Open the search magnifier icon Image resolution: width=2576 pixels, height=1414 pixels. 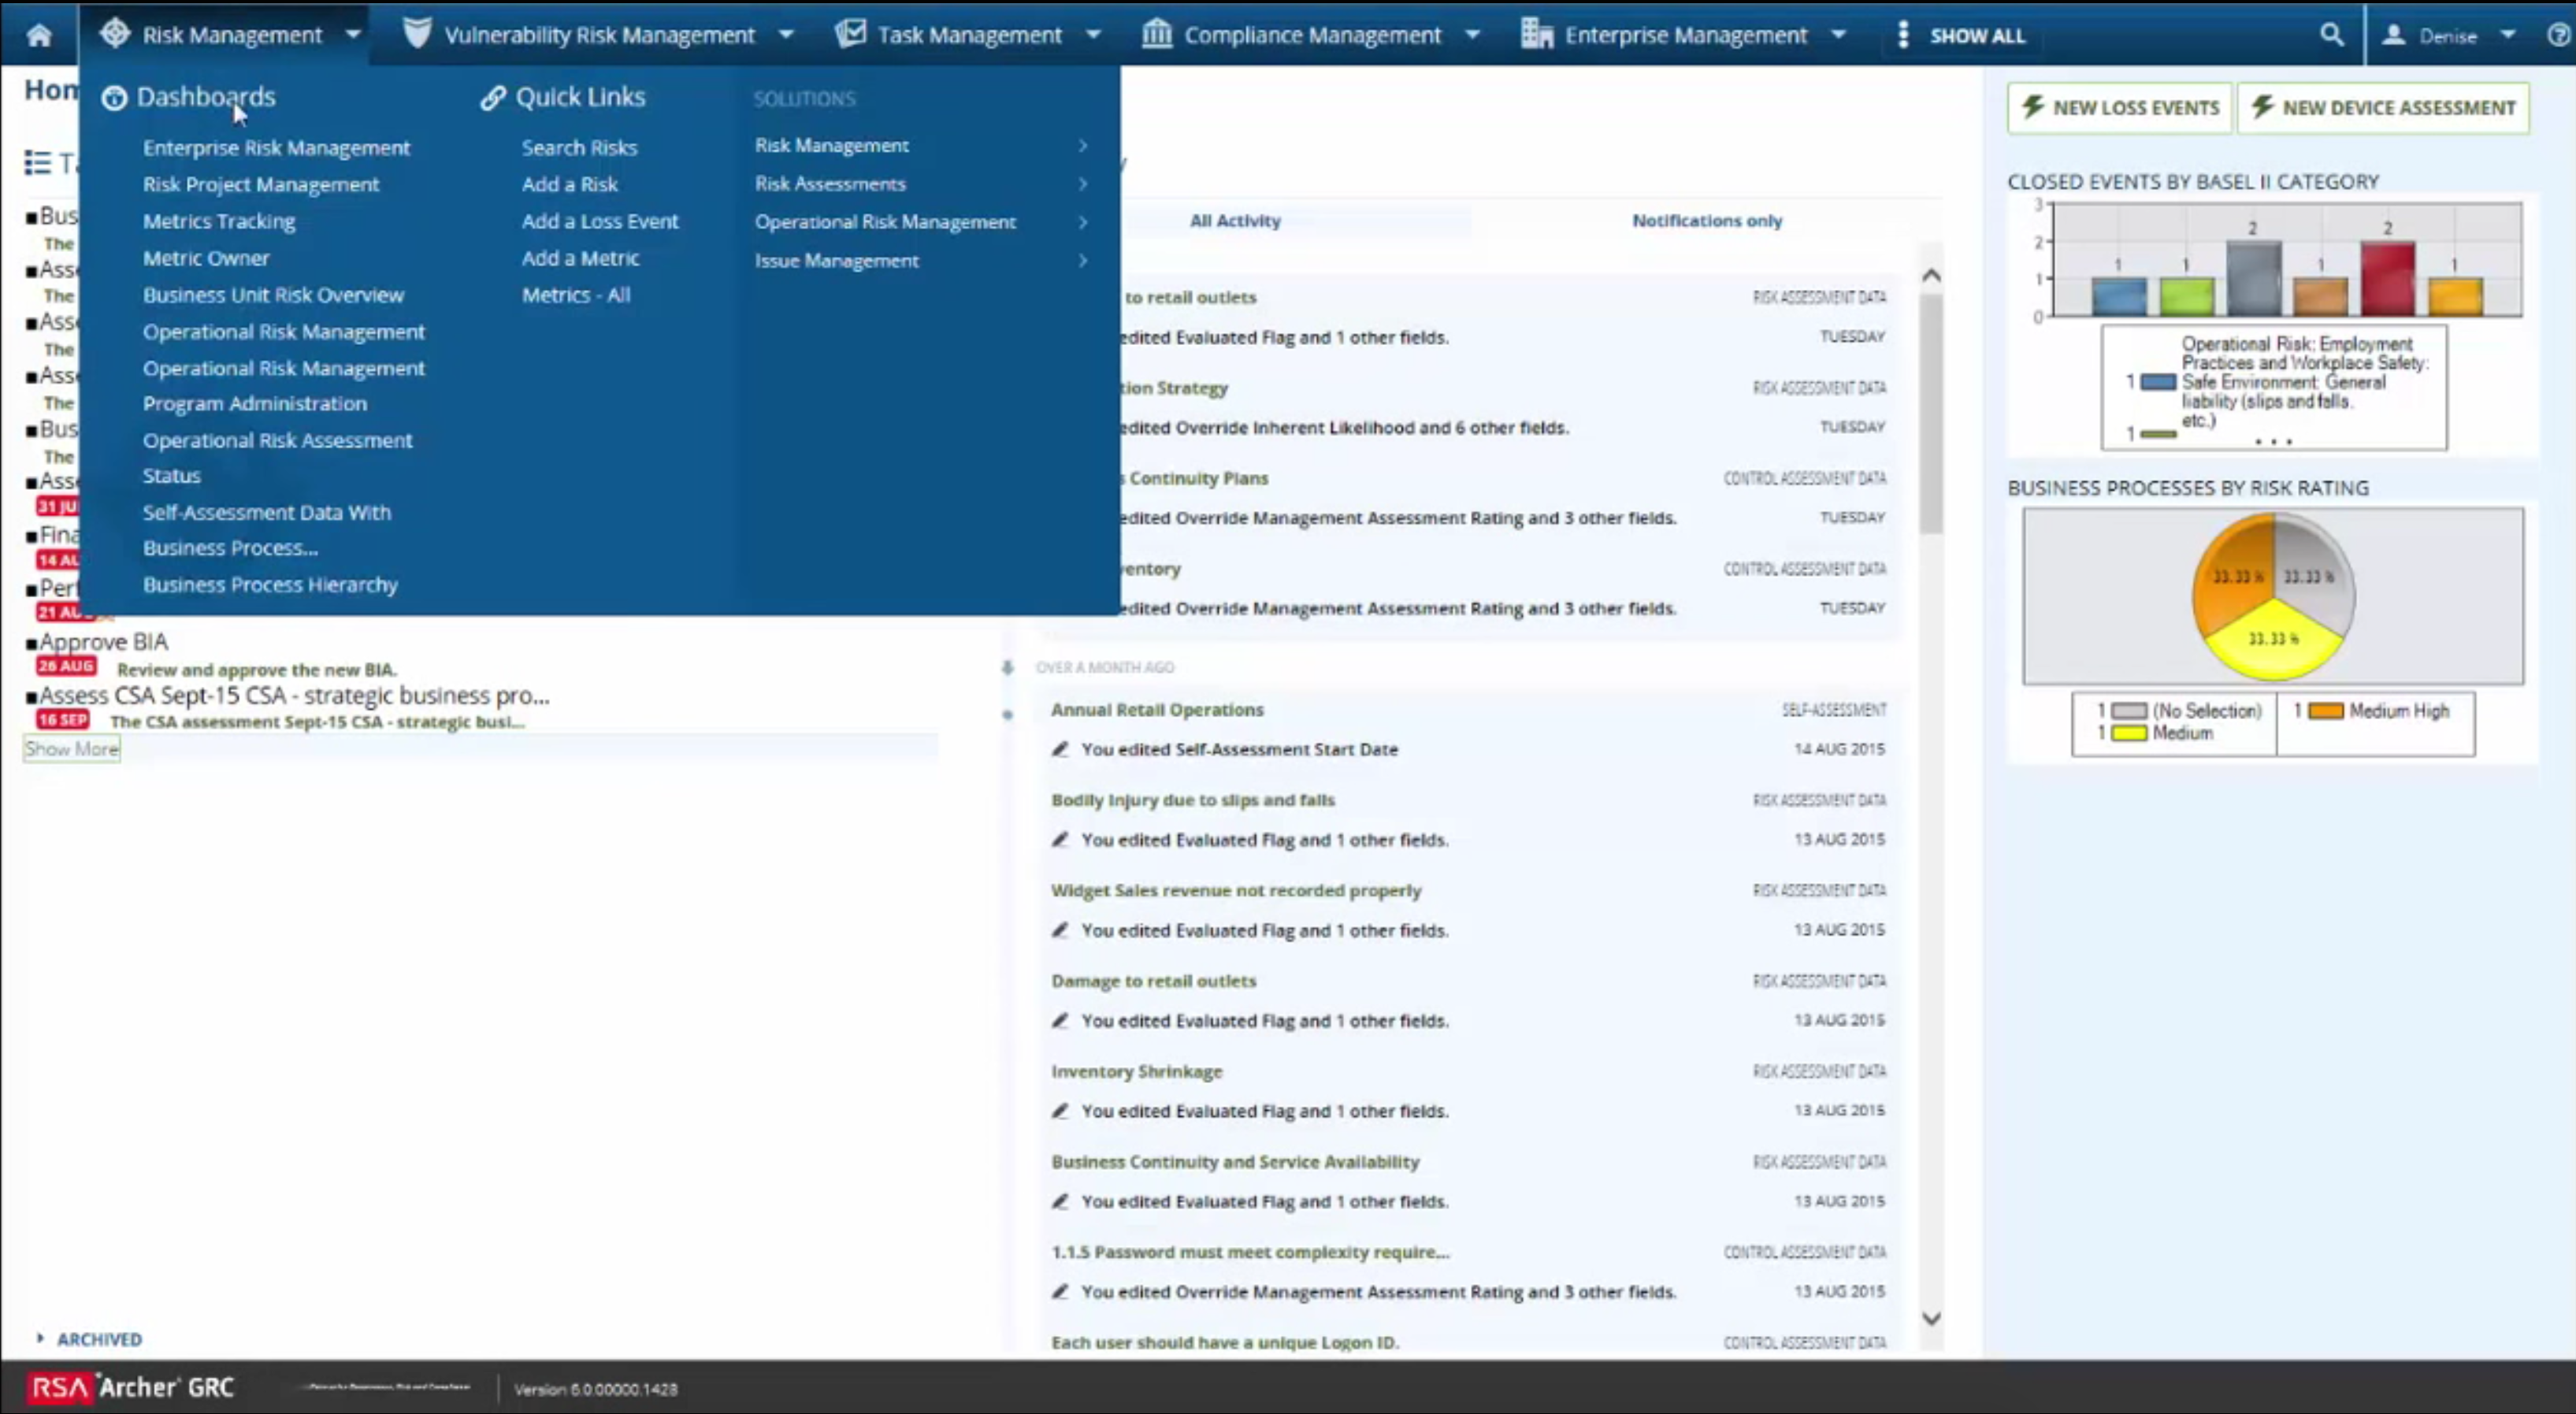point(2331,35)
